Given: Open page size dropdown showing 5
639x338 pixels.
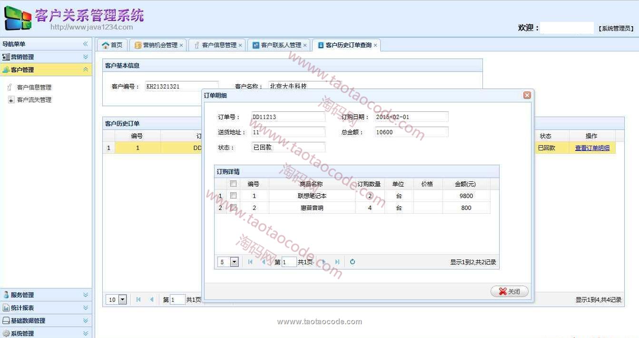Looking at the screenshot, I should pos(234,262).
